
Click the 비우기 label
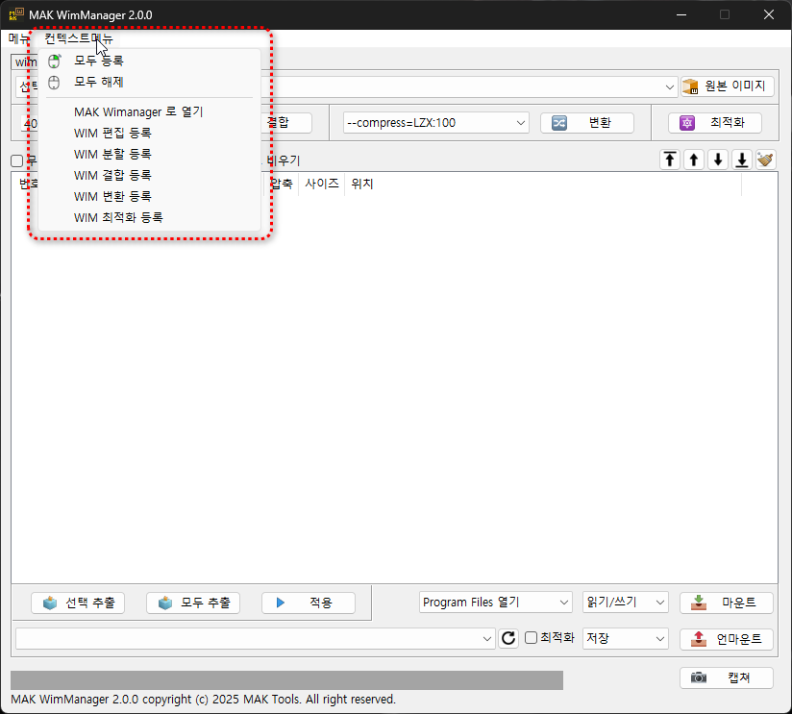(x=284, y=161)
